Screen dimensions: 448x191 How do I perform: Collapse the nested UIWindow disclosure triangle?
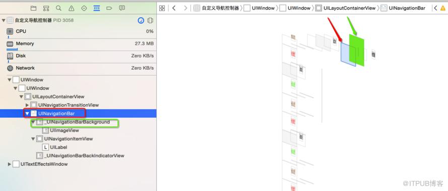pyautogui.click(x=16, y=88)
